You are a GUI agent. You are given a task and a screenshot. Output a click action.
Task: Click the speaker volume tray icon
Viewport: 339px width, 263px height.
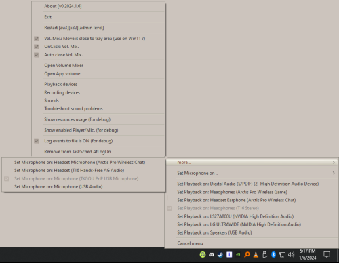[x=291, y=255]
